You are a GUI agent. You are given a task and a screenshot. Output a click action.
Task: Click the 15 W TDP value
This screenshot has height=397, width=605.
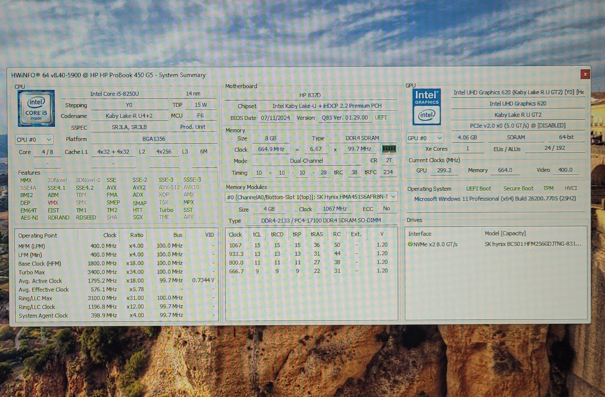click(200, 105)
